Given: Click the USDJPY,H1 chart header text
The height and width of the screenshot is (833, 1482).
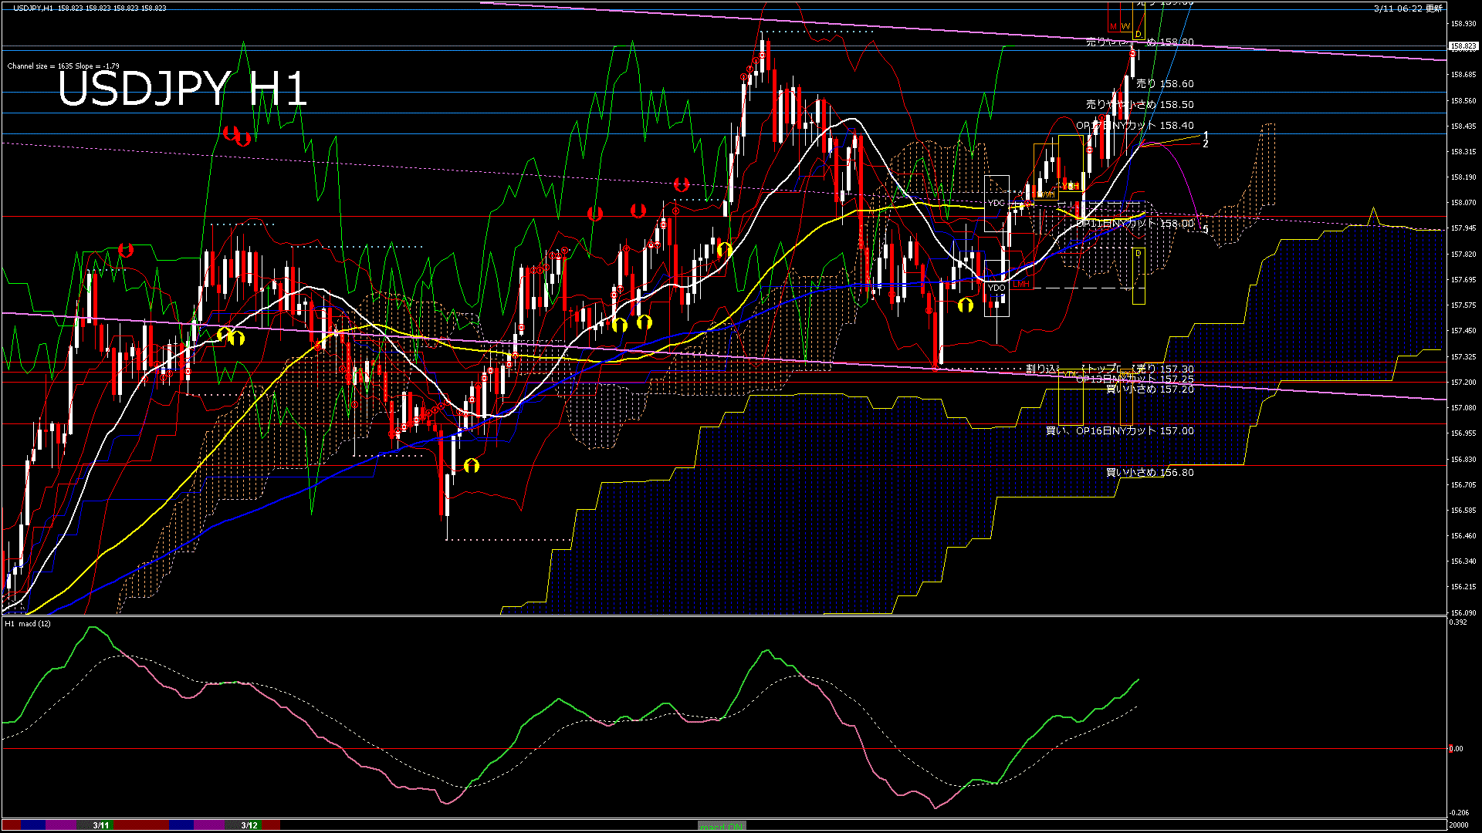Looking at the screenshot, I should [x=33, y=8].
